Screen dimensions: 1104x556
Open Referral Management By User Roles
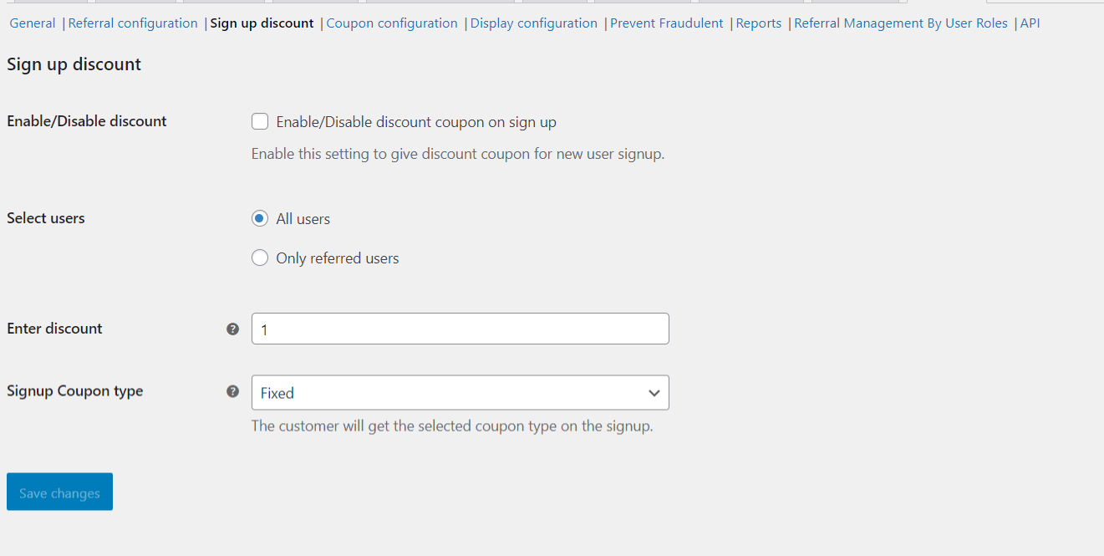[901, 23]
